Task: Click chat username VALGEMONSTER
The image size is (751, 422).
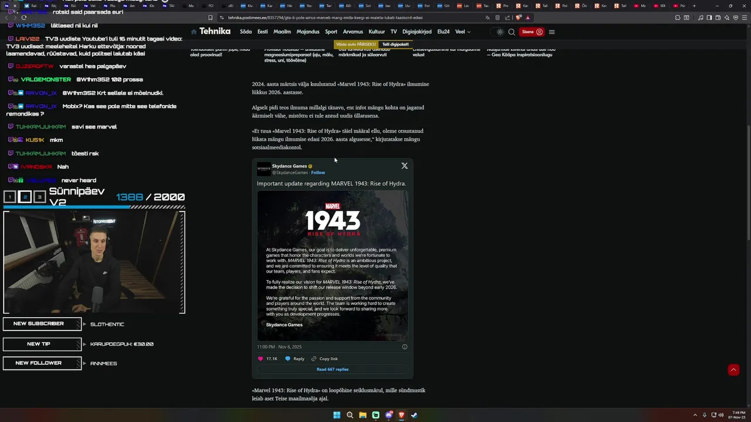Action: (x=46, y=79)
